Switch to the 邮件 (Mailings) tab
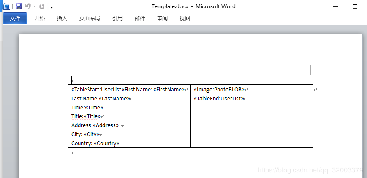 [140, 19]
